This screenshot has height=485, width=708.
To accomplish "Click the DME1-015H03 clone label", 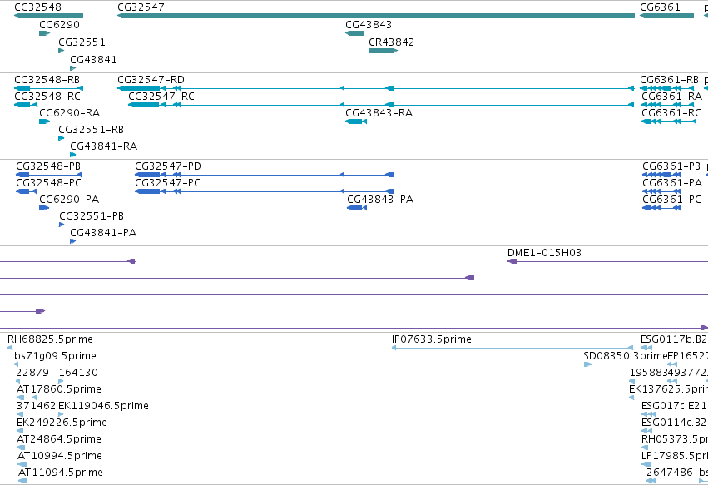I will [545, 253].
